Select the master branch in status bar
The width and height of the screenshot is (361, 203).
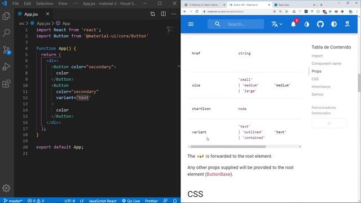pyautogui.click(x=13, y=201)
